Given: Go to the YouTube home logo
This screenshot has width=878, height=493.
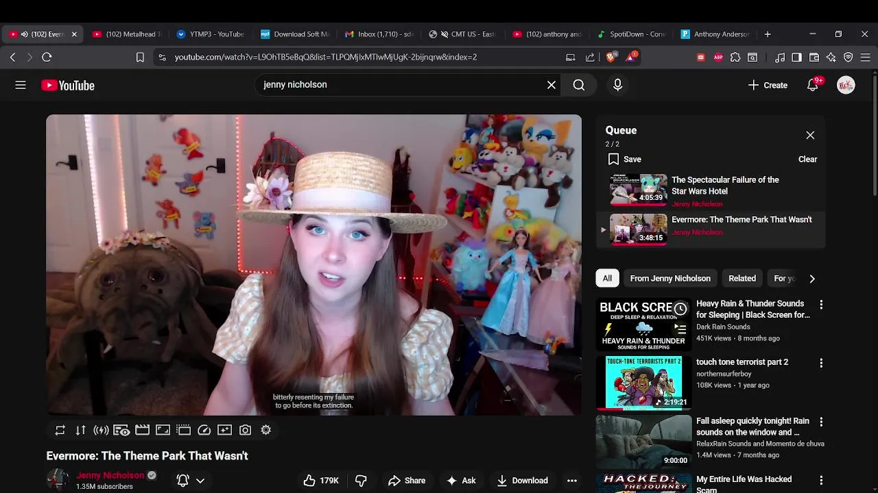Looking at the screenshot, I should (x=68, y=86).
